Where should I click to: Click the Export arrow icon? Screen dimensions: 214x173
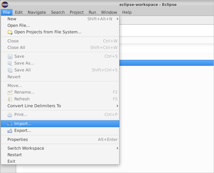pyautogui.click(x=10, y=131)
